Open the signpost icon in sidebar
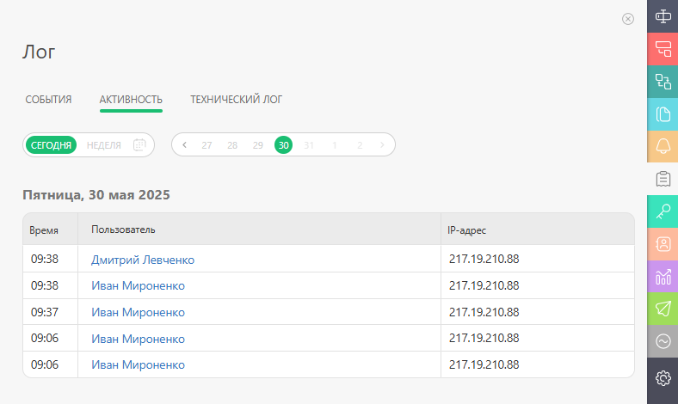 point(663,16)
